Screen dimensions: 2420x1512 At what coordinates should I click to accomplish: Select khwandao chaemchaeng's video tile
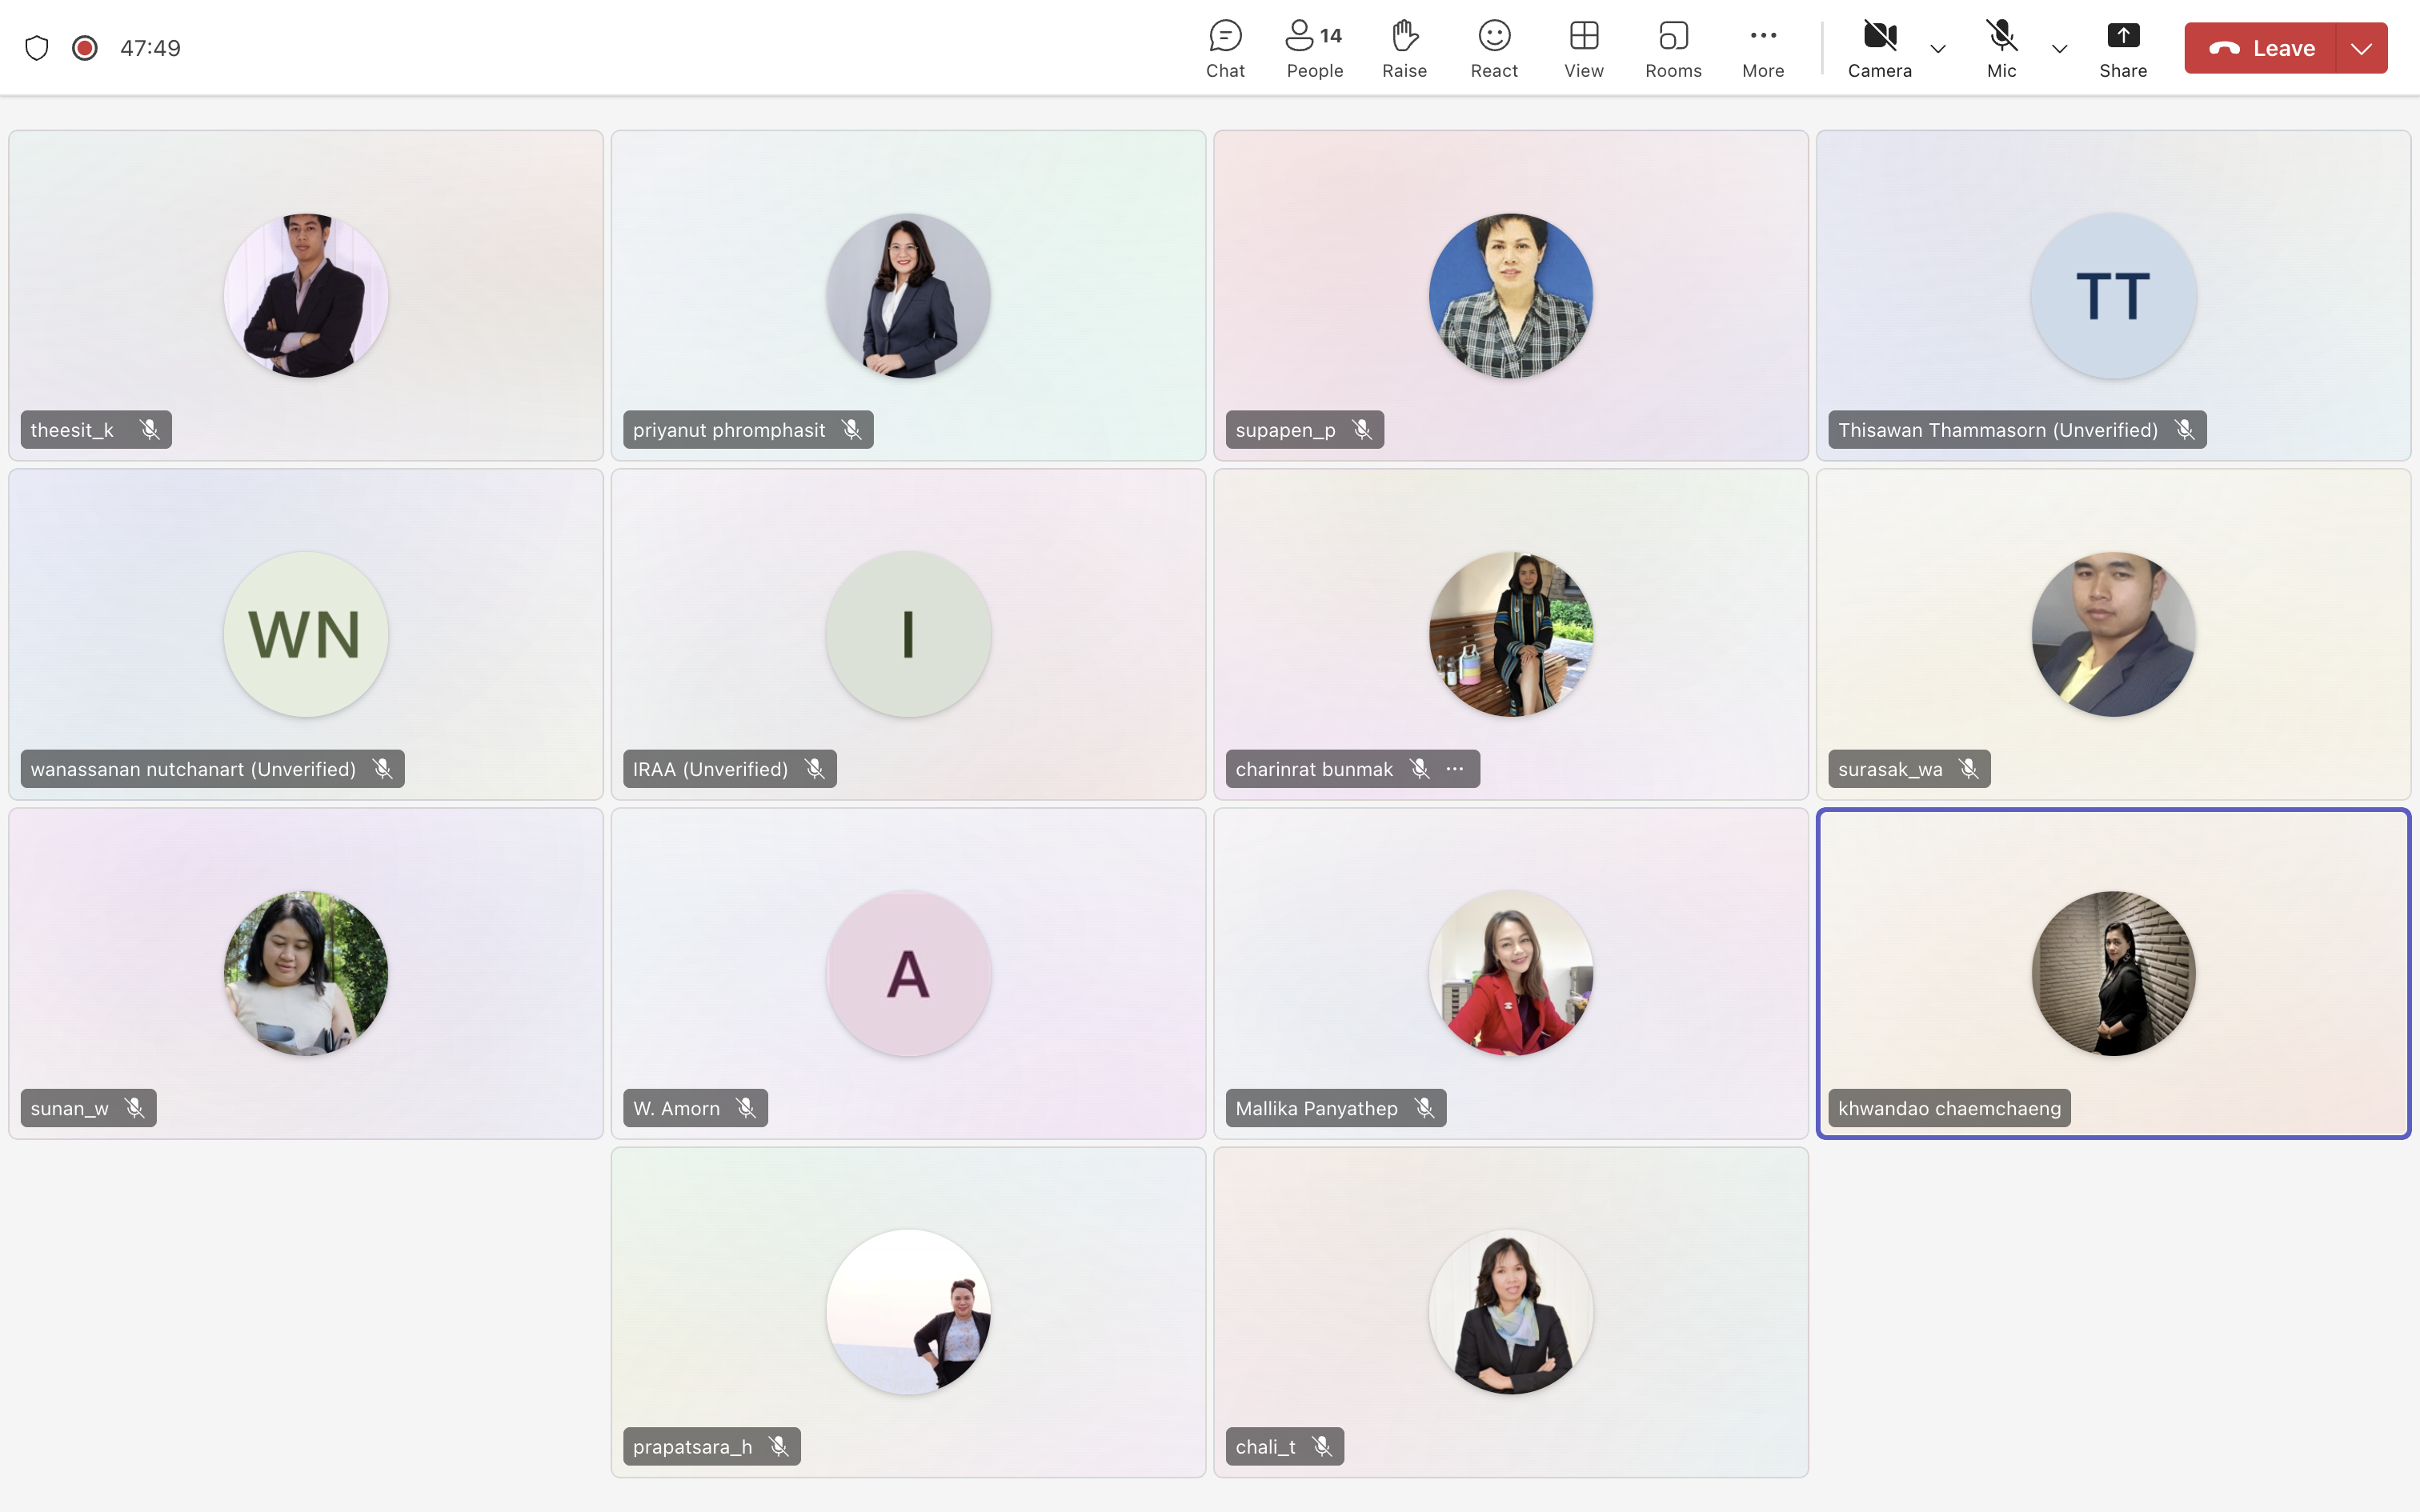pyautogui.click(x=2112, y=973)
